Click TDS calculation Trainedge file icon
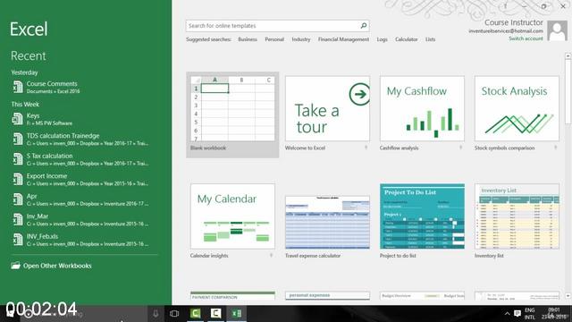 coord(18,140)
